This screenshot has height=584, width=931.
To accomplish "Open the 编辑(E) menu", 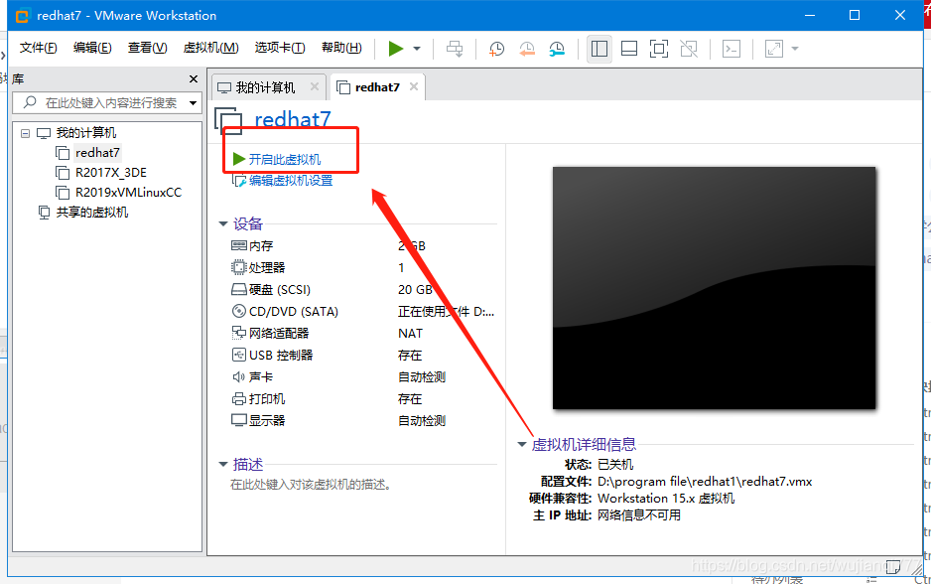I will pos(92,48).
